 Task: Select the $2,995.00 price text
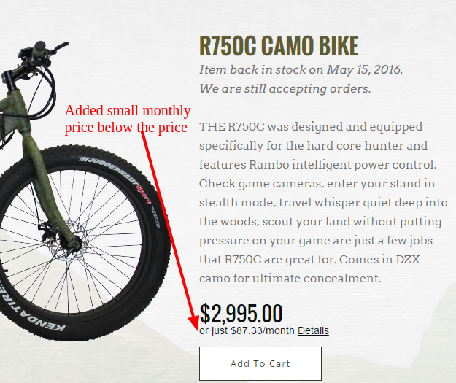241,313
